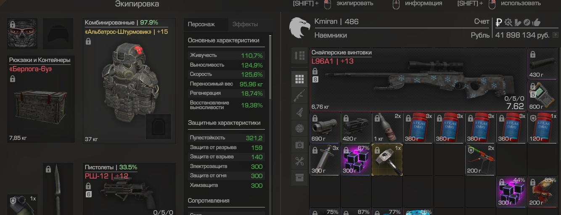Screen dimensions: 561x215
Task: Filter inventory by rifle weapons icon
Action: (x=299, y=96)
